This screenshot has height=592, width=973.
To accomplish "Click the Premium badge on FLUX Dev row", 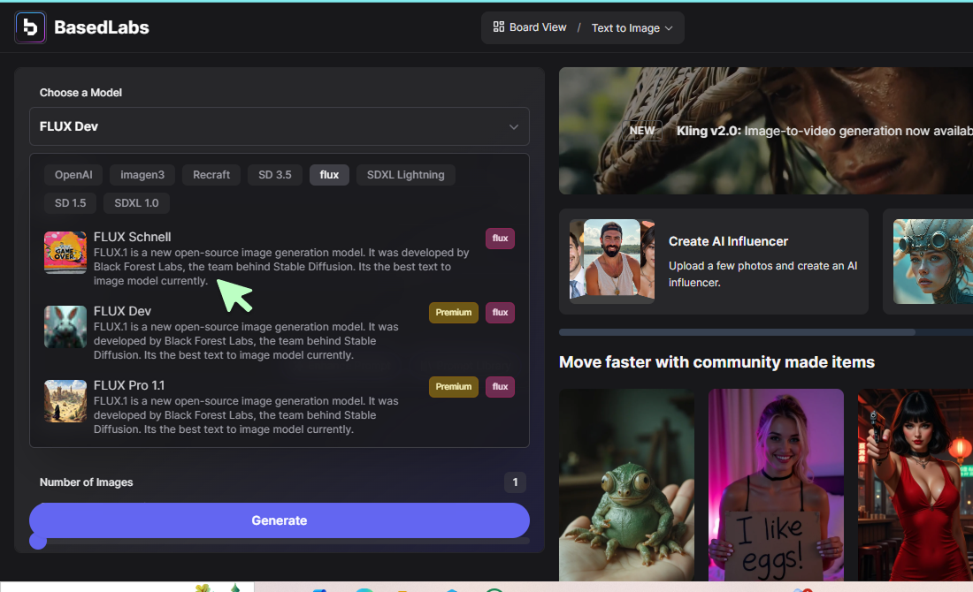I will 454,313.
